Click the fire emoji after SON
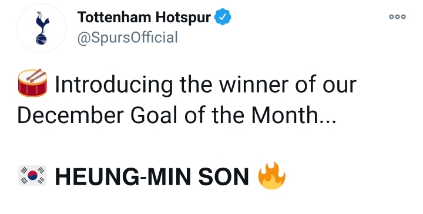423x214 pixels. coord(271,175)
